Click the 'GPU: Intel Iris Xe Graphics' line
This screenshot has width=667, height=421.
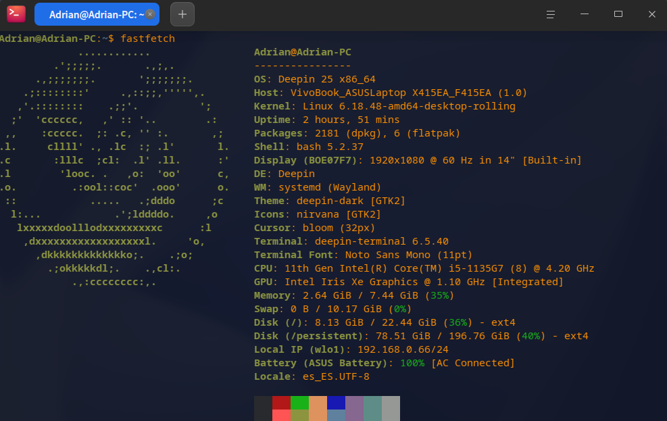[x=409, y=282]
